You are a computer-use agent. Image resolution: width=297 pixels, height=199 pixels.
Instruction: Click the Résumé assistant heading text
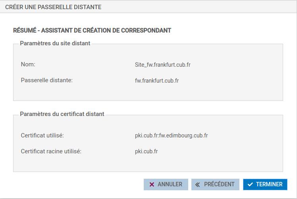click(x=92, y=30)
